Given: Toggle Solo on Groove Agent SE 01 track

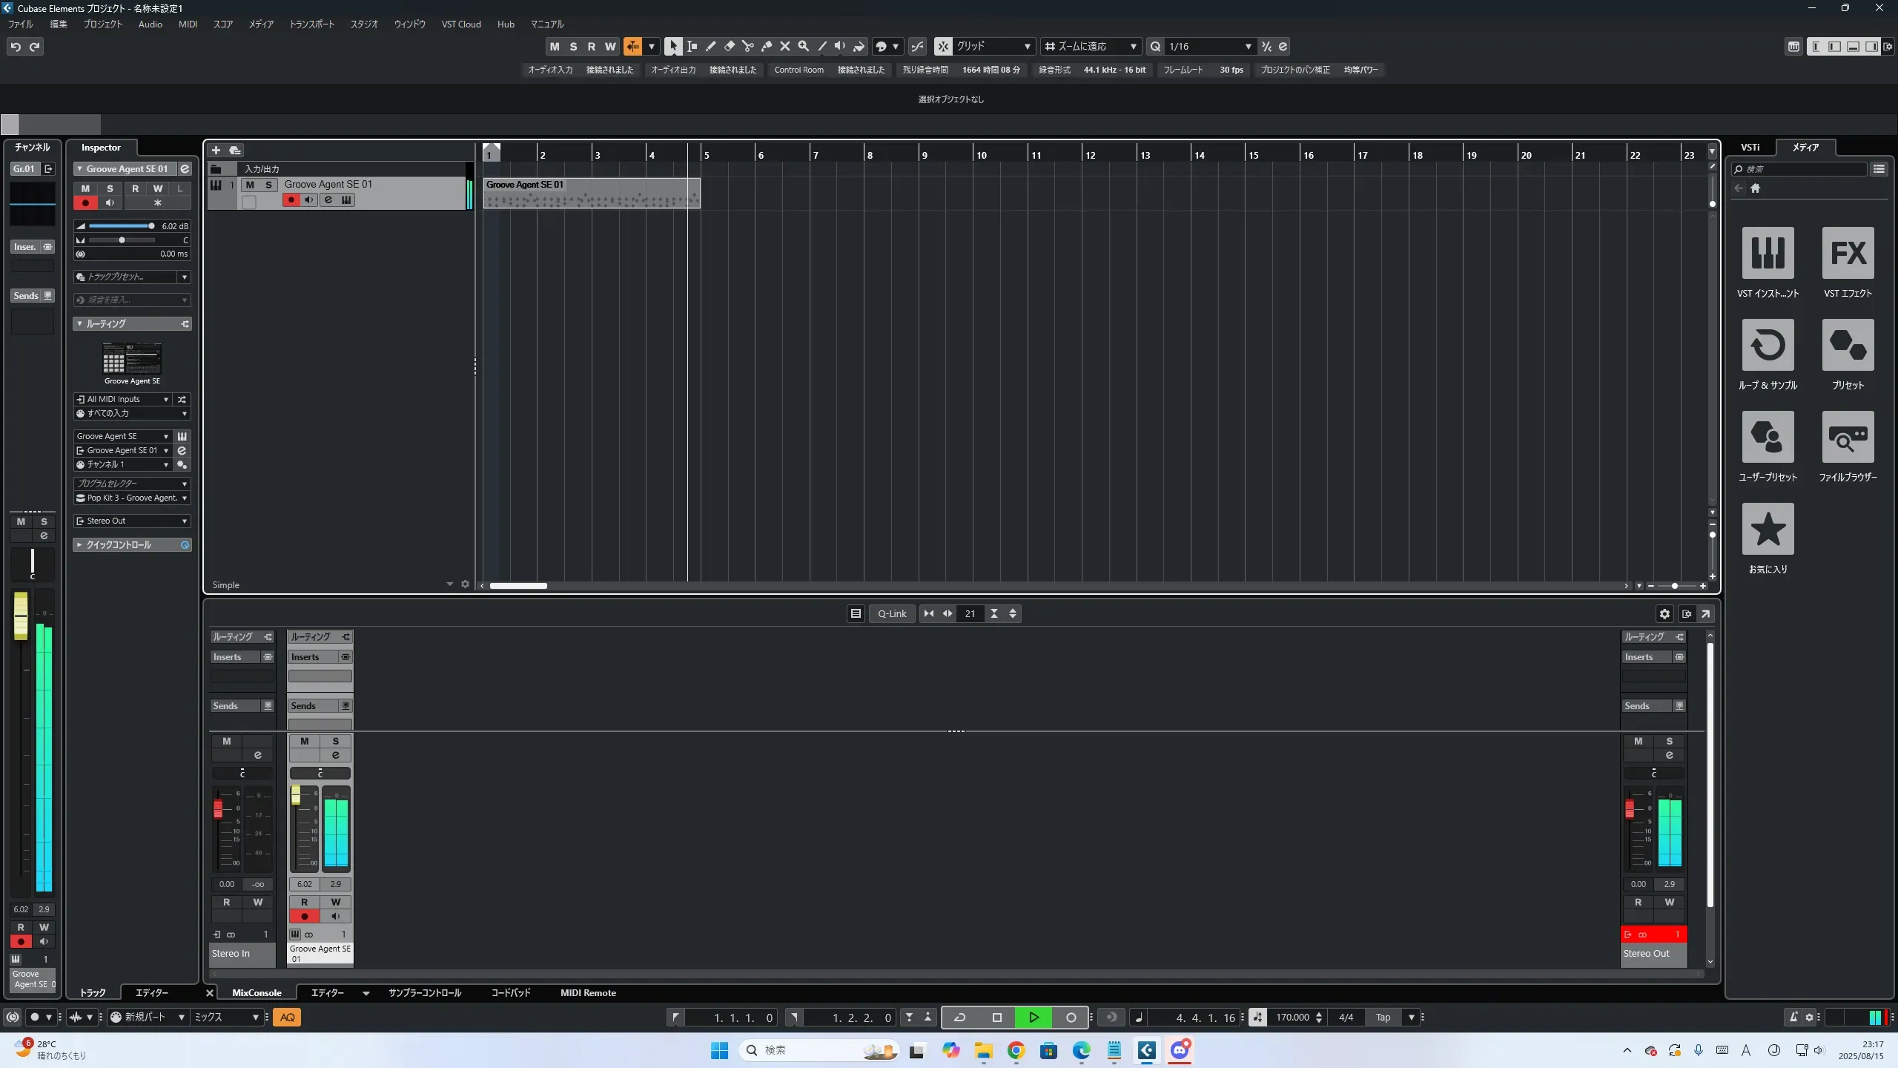Looking at the screenshot, I should click(x=268, y=185).
